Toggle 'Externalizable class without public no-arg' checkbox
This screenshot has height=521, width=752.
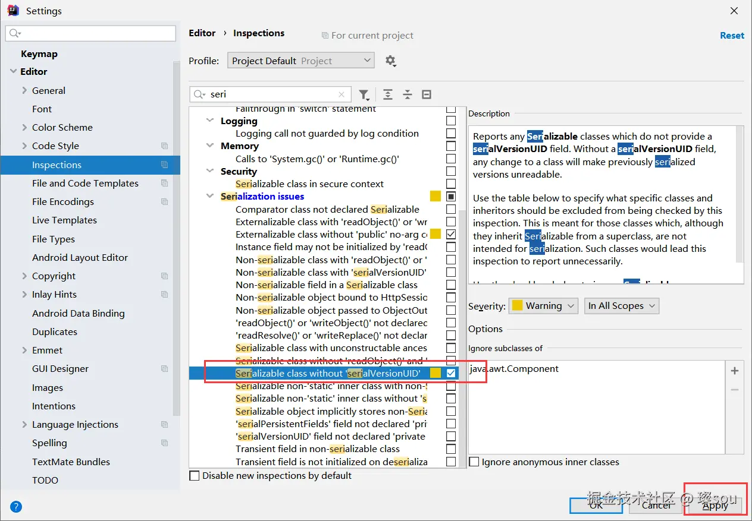(x=451, y=234)
